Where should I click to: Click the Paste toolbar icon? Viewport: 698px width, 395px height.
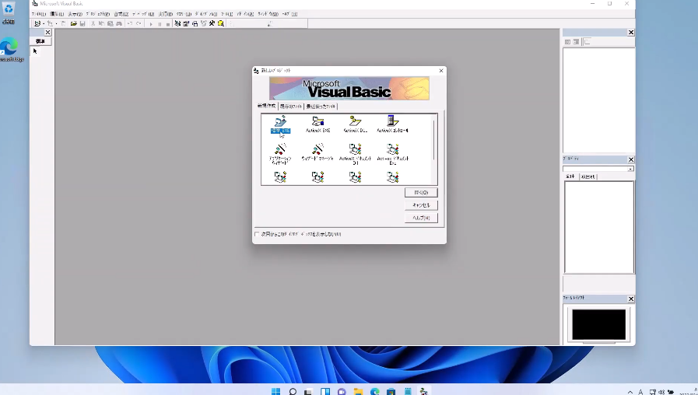click(110, 23)
